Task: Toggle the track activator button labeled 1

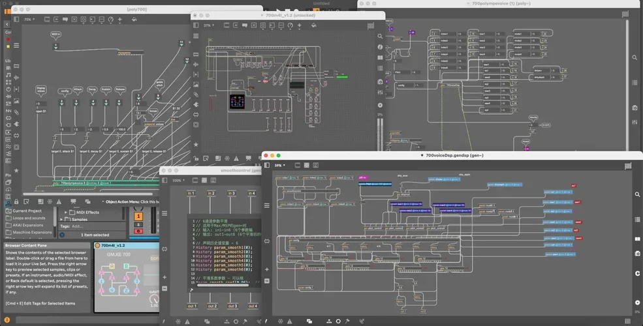Action: tap(138, 216)
